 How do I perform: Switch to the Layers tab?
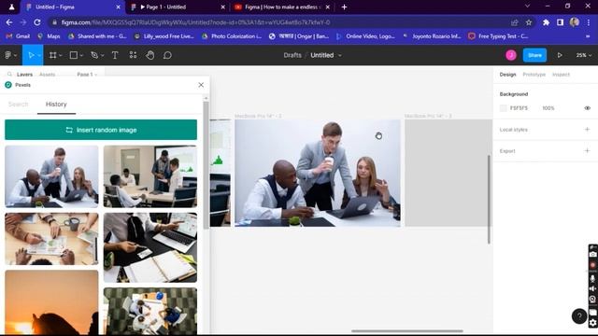coord(24,75)
